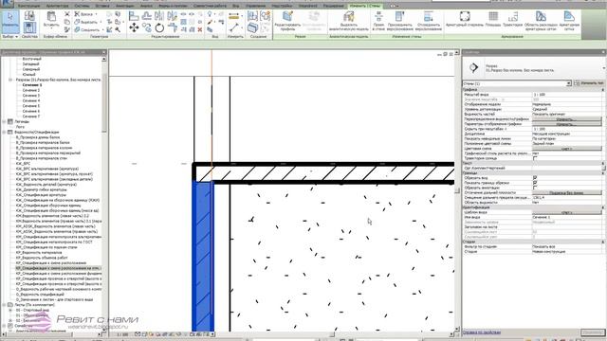Image resolution: width=607 pixels, height=341 pixels.
Task: Open the Стены (1) element filter dropdown
Action: click(x=569, y=83)
